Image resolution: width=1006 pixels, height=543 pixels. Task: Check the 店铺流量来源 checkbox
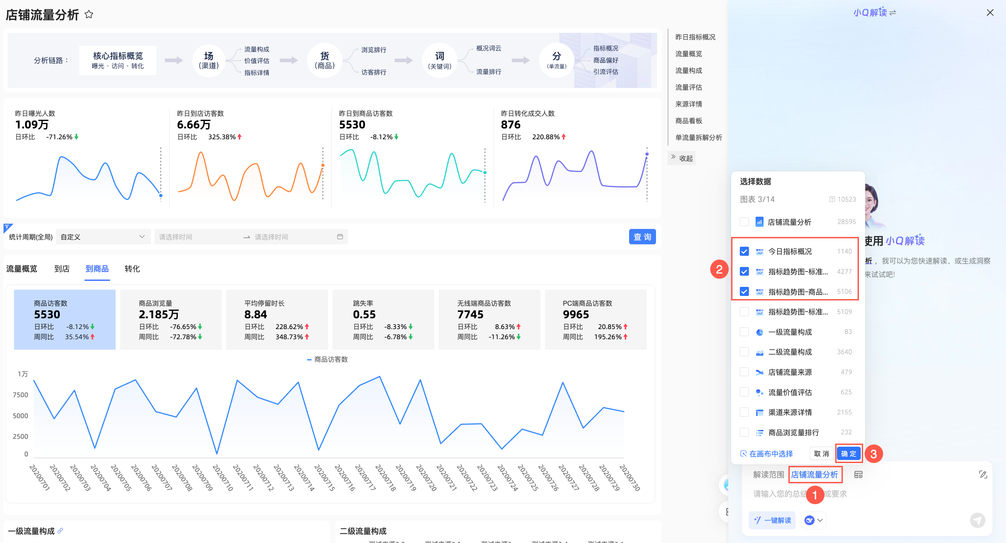click(744, 372)
